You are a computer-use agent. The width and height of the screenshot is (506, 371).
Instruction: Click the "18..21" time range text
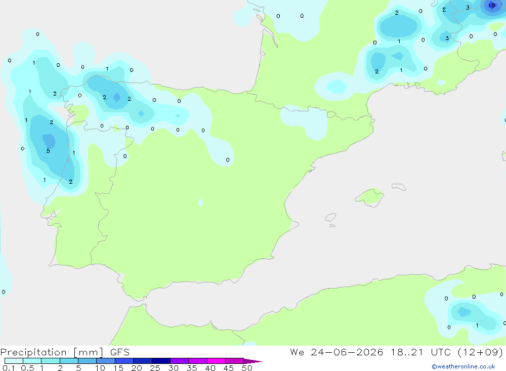coord(407,352)
